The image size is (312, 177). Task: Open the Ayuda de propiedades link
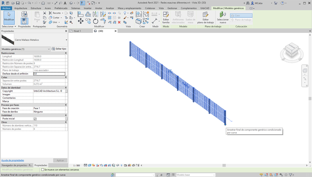pos(13,160)
